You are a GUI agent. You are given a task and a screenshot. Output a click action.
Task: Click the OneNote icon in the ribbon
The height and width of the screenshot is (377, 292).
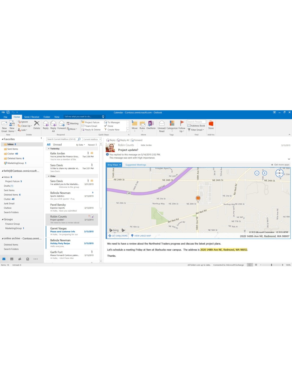pos(151,124)
